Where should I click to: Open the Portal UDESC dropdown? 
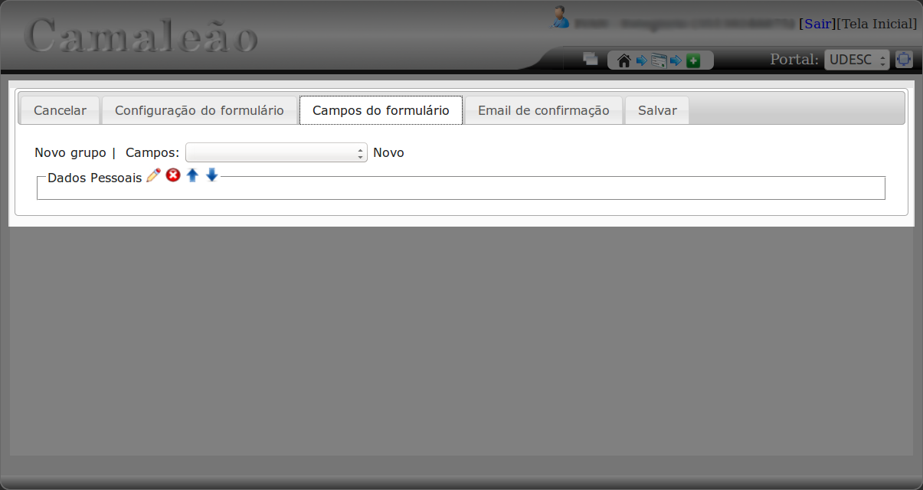click(x=856, y=60)
